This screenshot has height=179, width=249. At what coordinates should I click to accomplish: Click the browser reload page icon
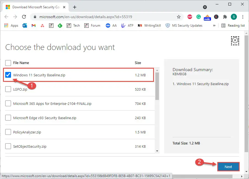pyautogui.click(x=24, y=17)
